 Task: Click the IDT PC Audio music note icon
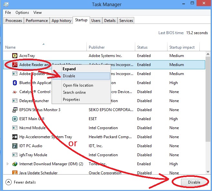tap(15, 146)
